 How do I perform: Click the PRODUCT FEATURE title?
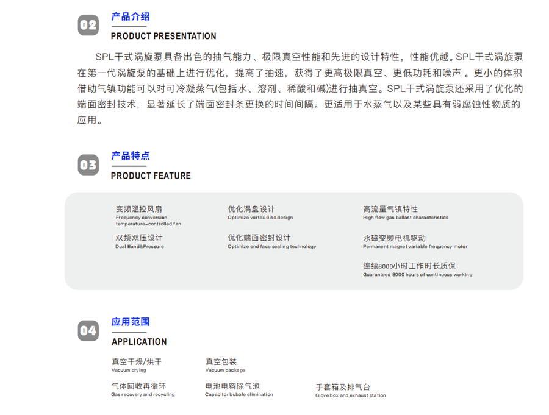(x=151, y=176)
